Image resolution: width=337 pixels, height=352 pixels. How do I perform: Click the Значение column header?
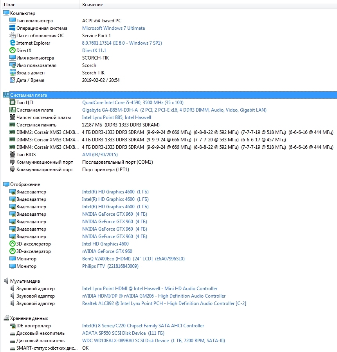(x=208, y=4)
